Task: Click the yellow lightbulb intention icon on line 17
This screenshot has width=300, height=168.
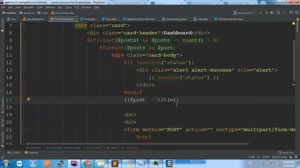Action: point(29,99)
